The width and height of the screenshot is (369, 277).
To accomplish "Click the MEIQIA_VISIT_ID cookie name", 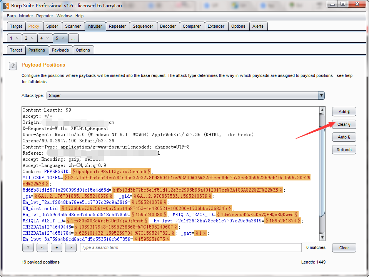I will pos(43,221).
